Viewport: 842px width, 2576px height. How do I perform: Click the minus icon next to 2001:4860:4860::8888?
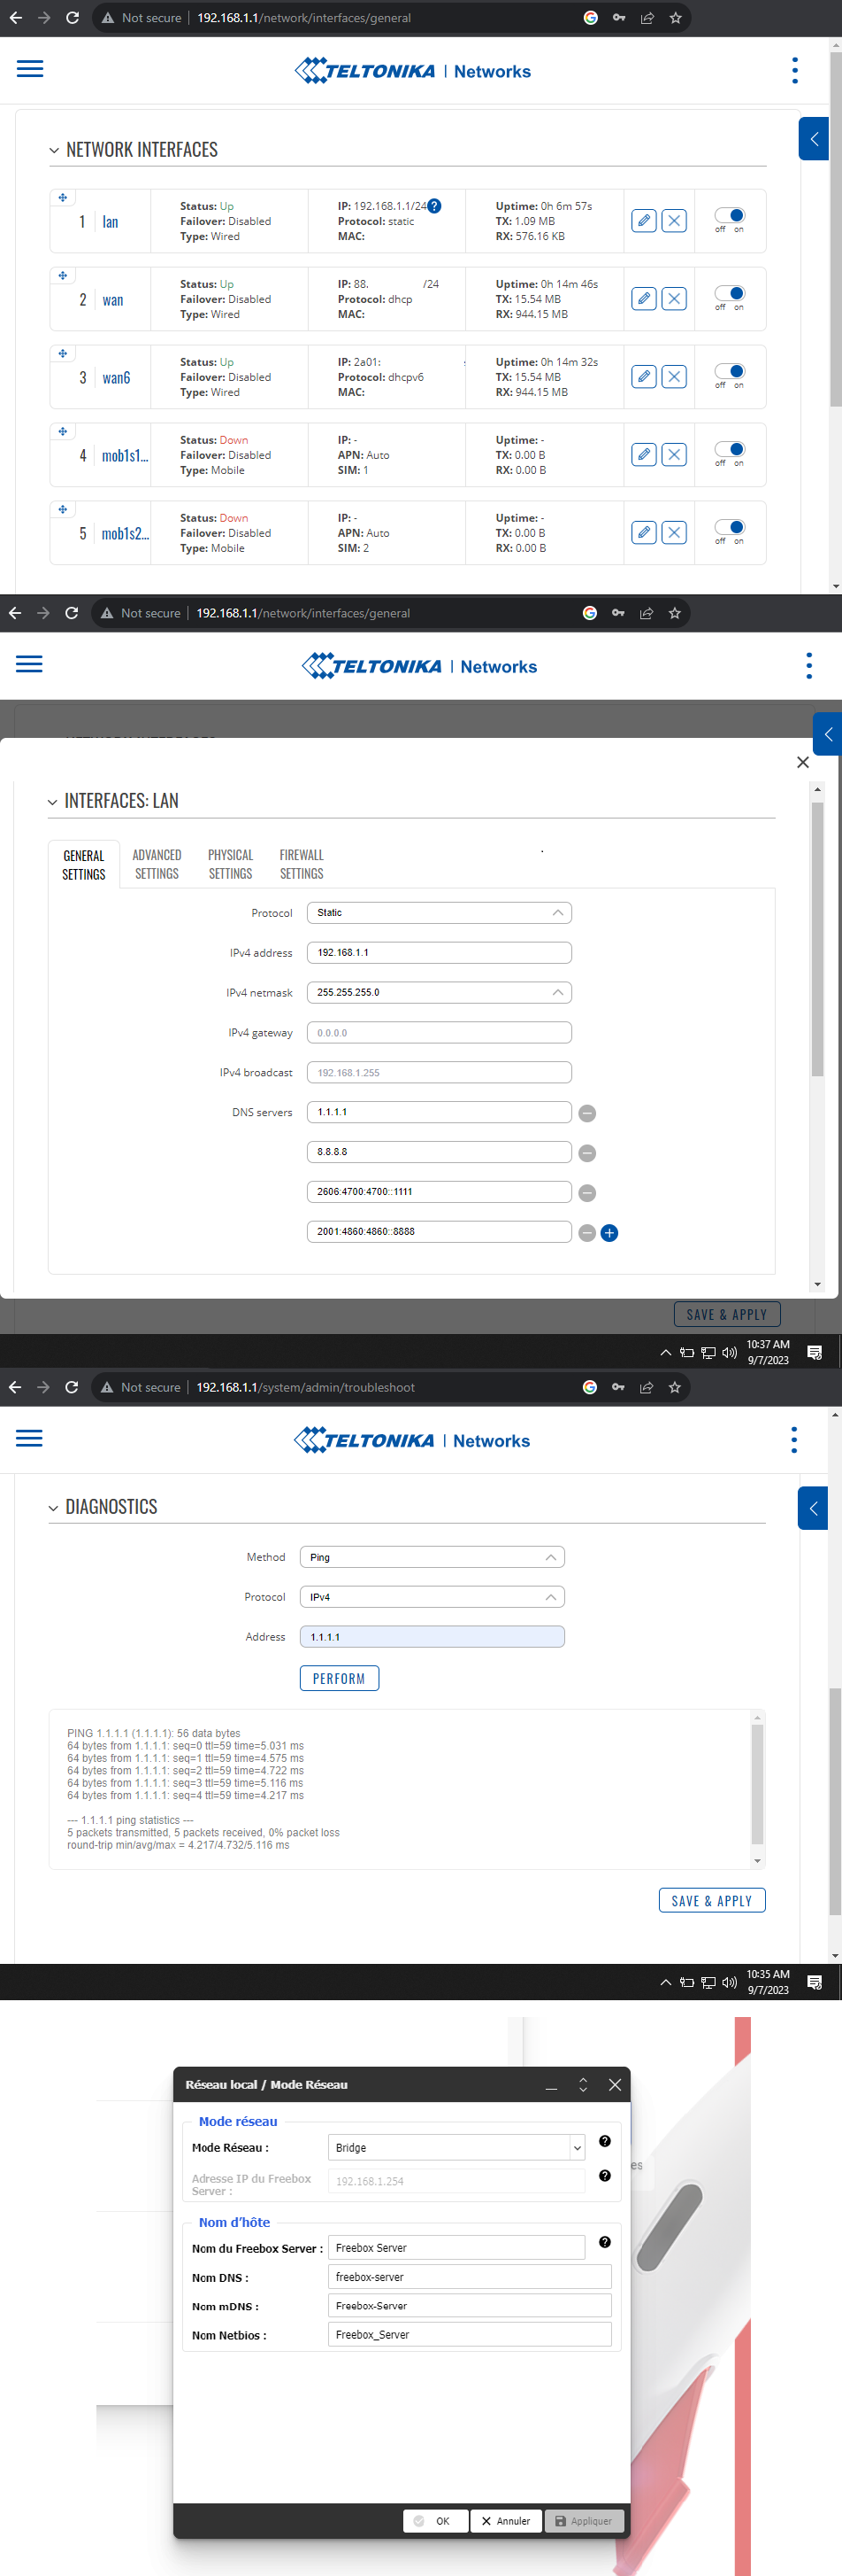[x=587, y=1233]
